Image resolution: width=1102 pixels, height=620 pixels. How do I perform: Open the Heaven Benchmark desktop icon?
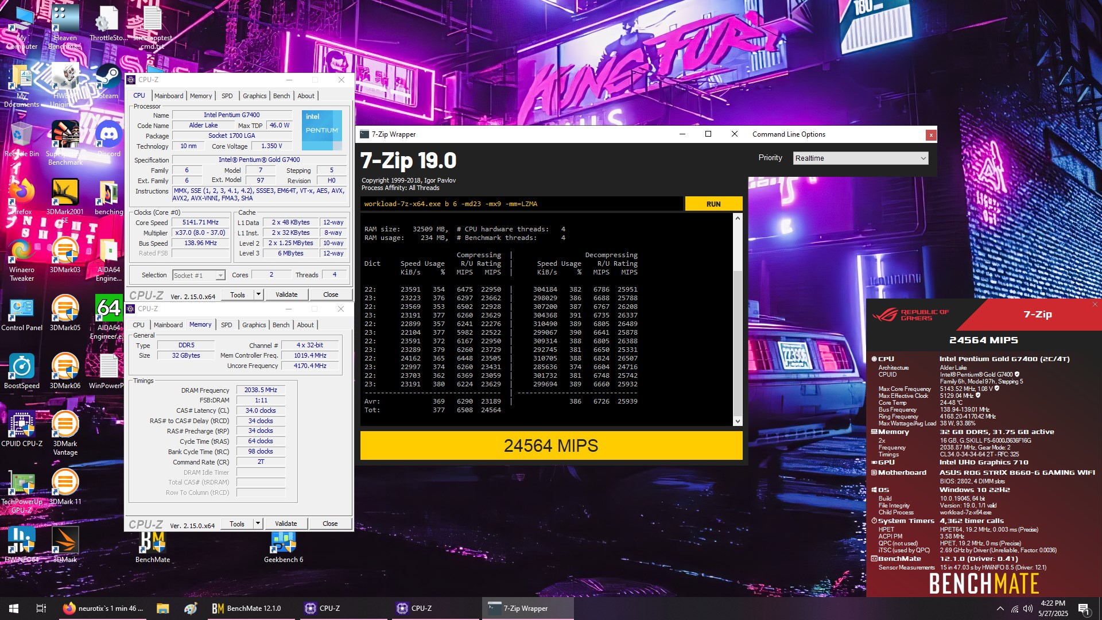65,26
